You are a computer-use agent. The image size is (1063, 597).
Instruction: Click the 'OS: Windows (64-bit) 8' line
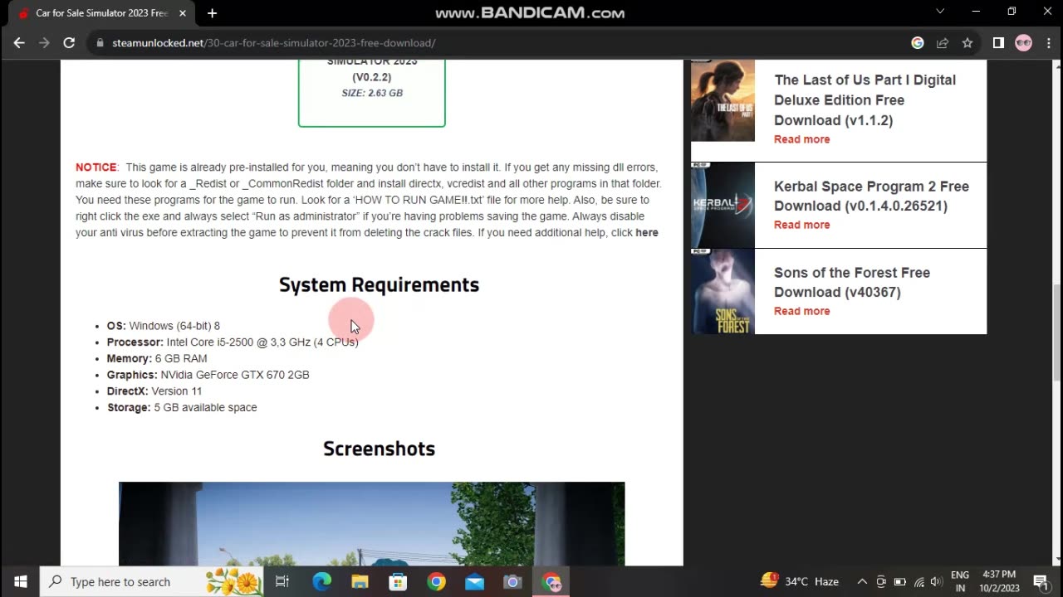coord(164,326)
